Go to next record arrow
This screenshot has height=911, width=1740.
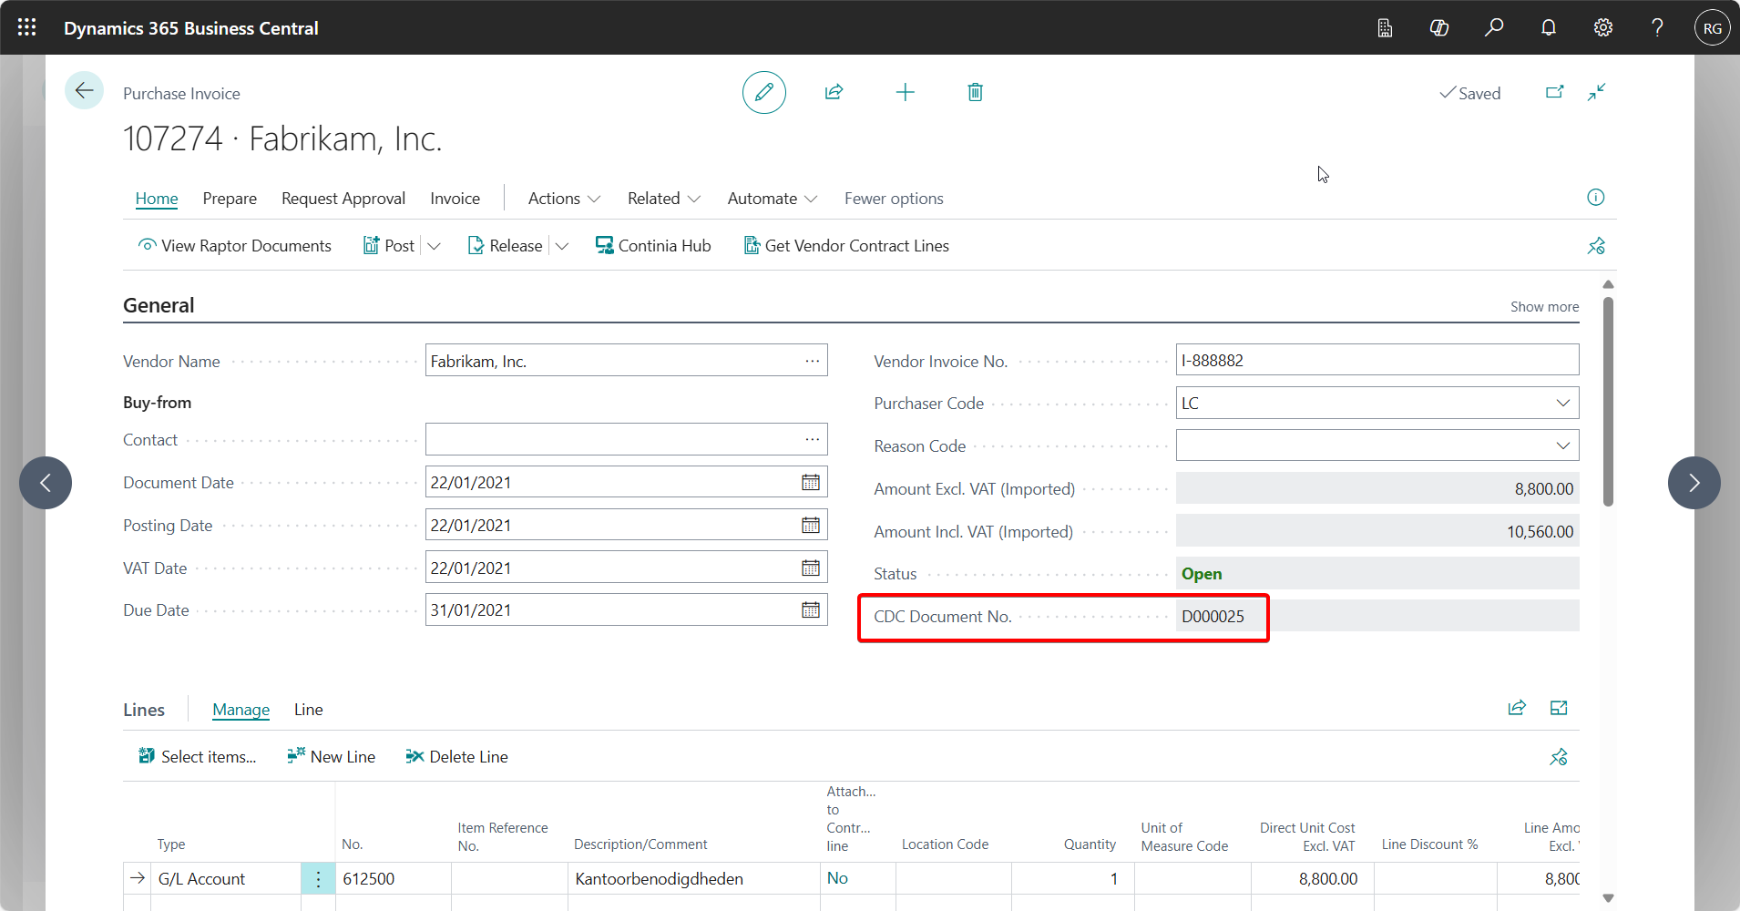[1694, 483]
